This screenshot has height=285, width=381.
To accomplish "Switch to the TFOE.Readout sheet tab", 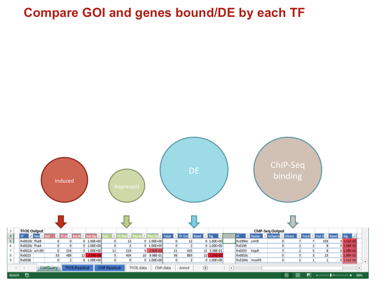I will (77, 268).
